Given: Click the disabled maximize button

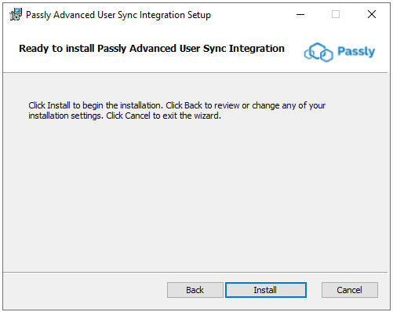Looking at the screenshot, I should tap(336, 14).
